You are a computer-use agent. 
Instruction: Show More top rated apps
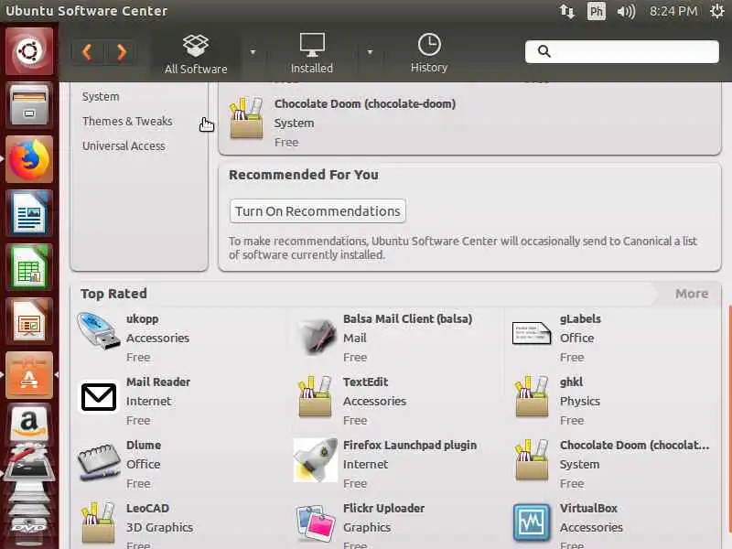(692, 294)
